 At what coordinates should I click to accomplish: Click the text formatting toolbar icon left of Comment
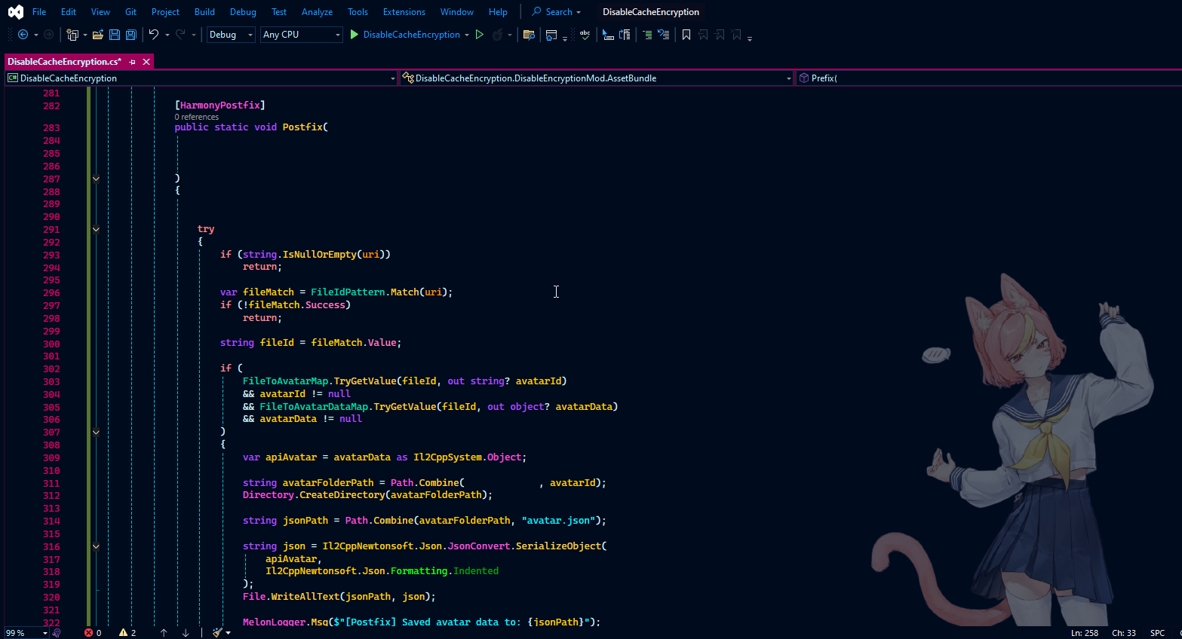pyautogui.click(x=608, y=35)
